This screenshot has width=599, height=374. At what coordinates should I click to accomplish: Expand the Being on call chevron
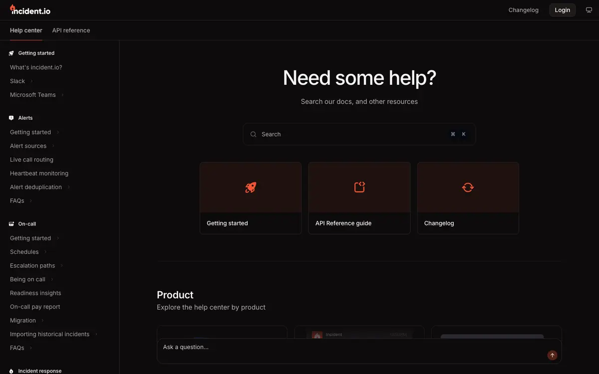tap(52, 279)
